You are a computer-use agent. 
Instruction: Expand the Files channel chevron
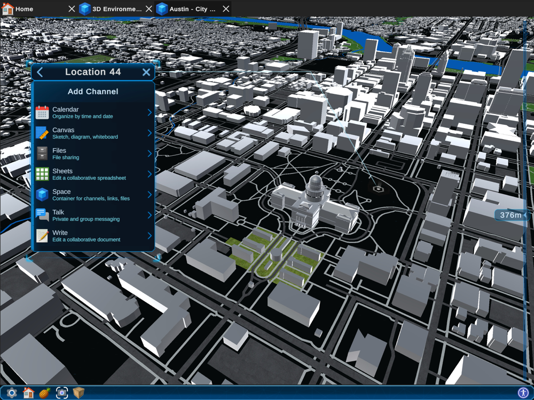150,154
